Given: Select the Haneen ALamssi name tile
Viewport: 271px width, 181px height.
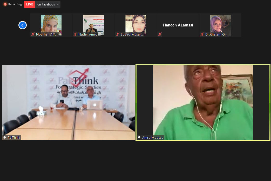Looking at the screenshot, I should coord(178,25).
